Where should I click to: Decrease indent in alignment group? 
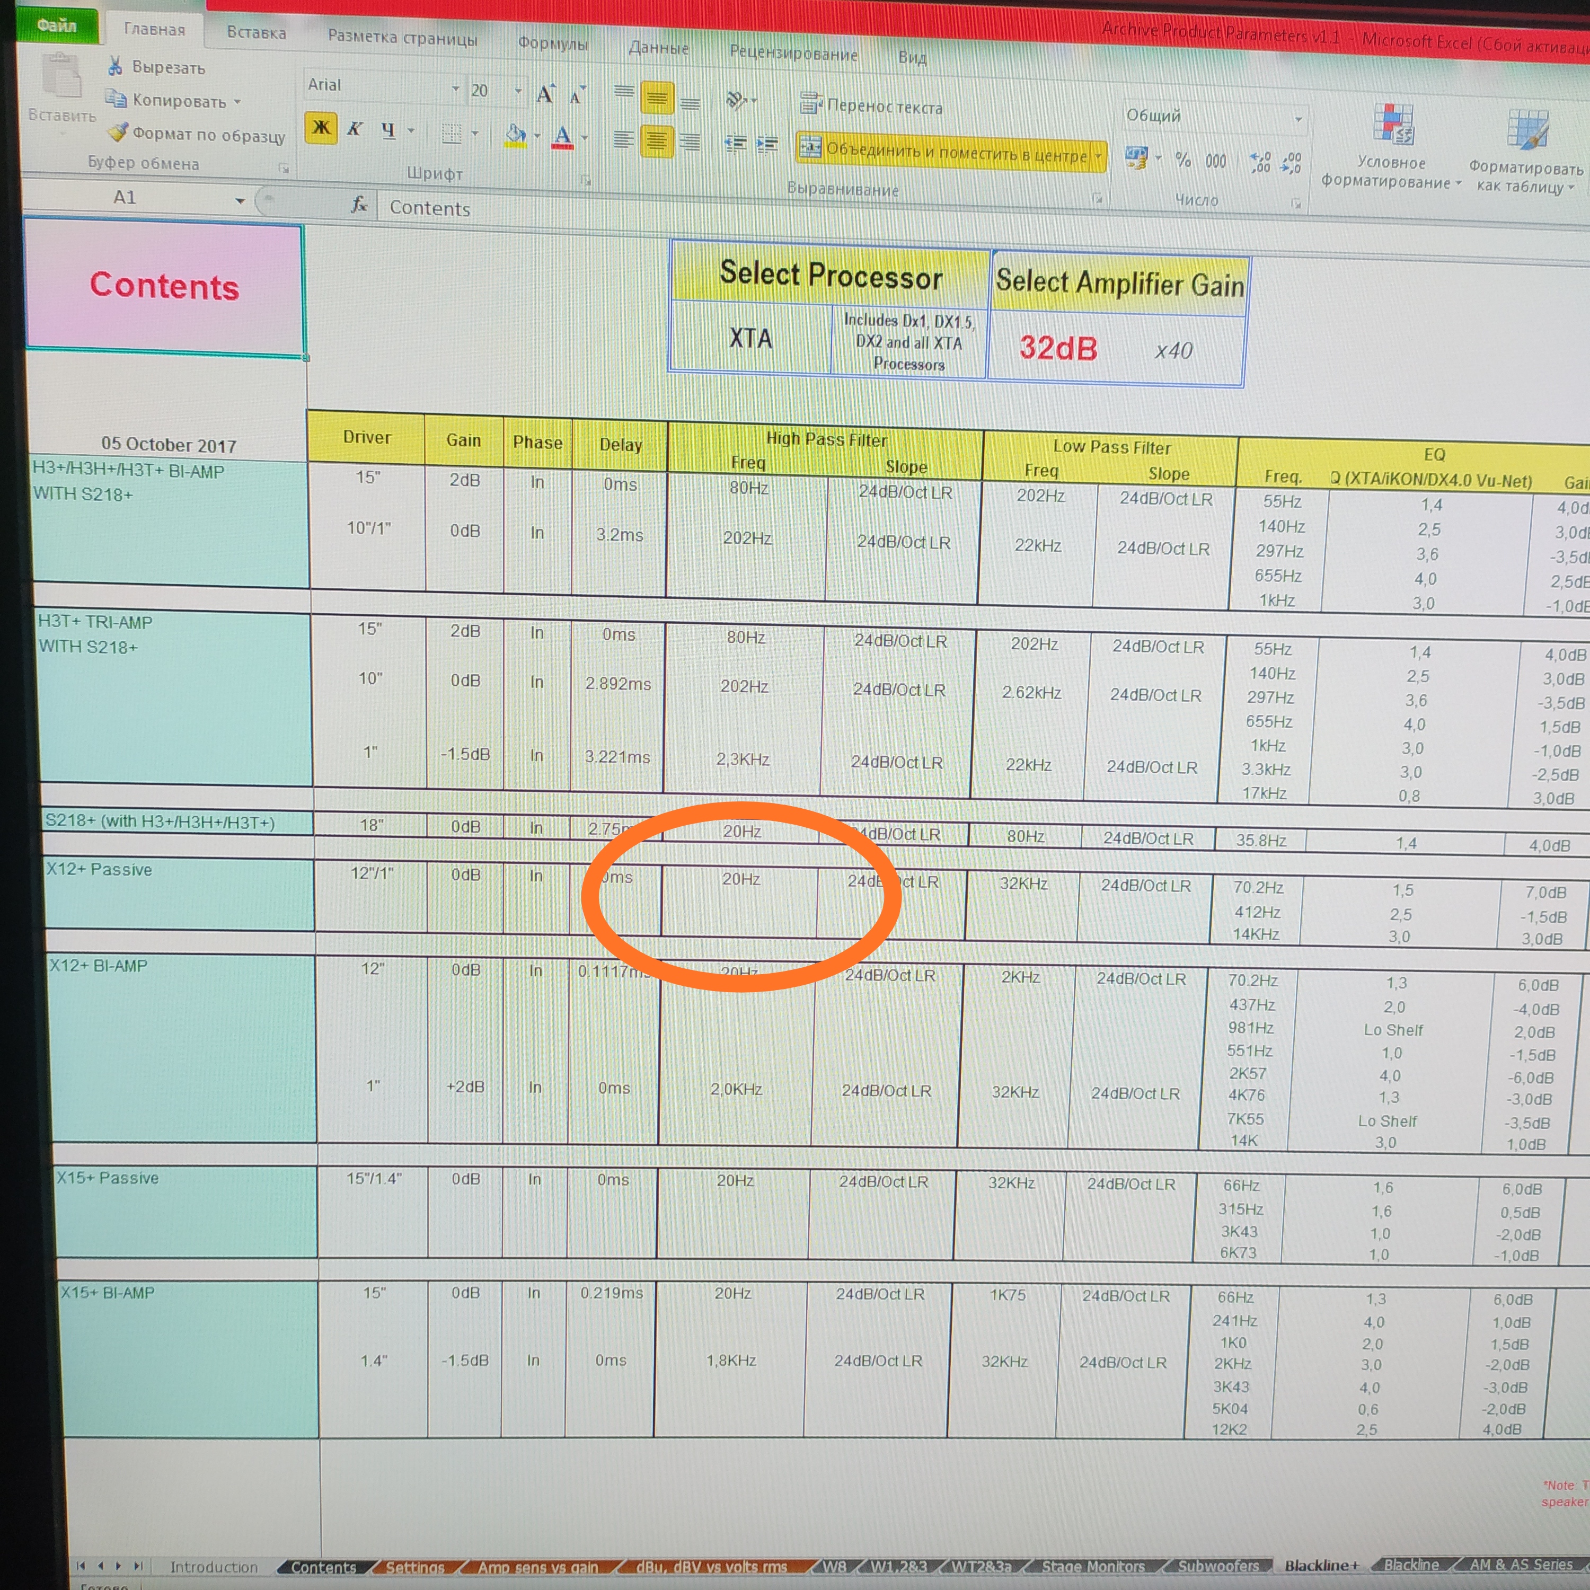click(x=735, y=144)
